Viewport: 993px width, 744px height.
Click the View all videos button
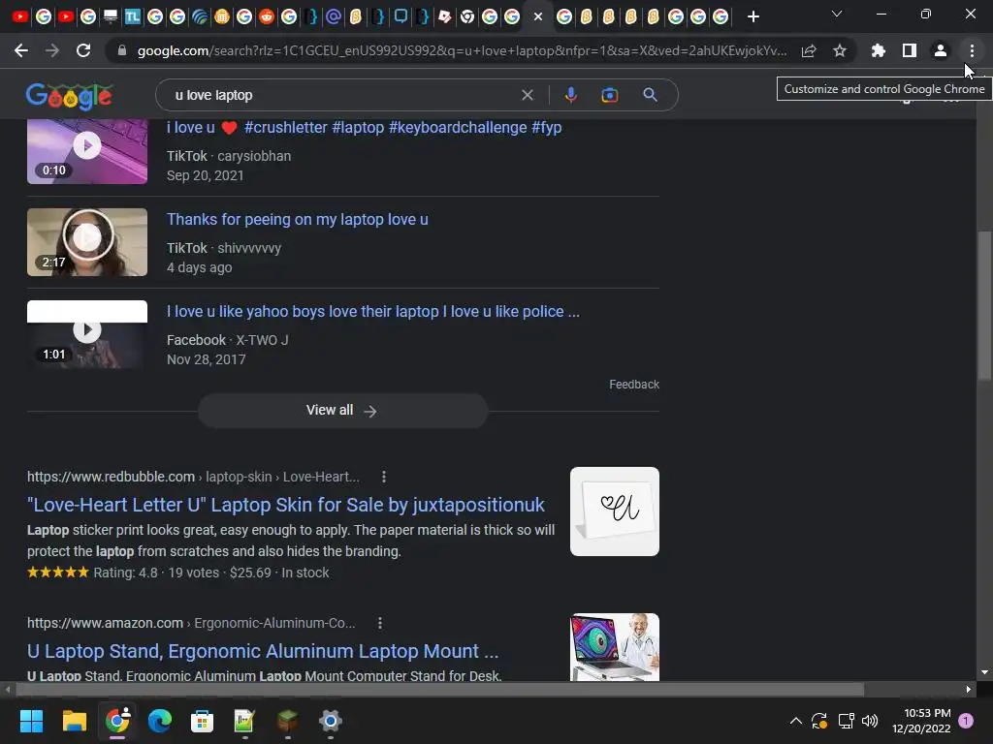click(x=342, y=411)
